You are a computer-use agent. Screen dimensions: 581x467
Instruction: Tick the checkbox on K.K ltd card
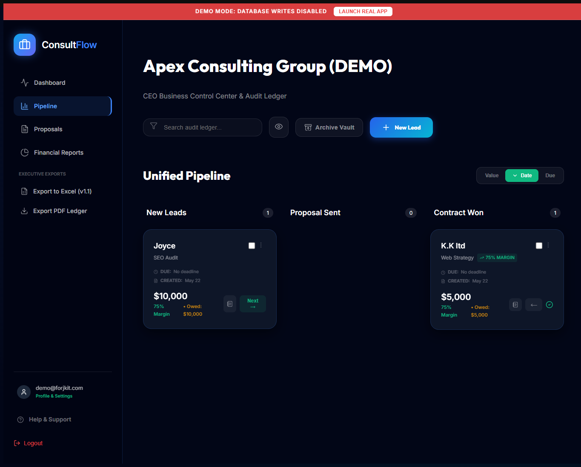539,245
